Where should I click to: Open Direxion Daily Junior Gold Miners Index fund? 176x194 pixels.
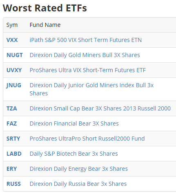tap(91, 89)
